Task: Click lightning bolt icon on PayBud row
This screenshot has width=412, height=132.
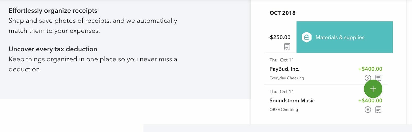Action: pyautogui.click(x=368, y=78)
